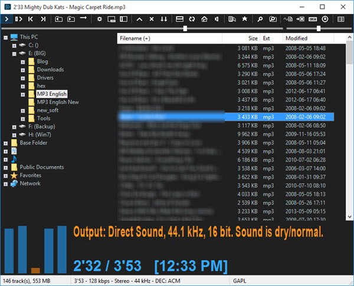This screenshot has width=354, height=286.
Task: Toggle the side panel layout icon
Action: coord(123,19)
